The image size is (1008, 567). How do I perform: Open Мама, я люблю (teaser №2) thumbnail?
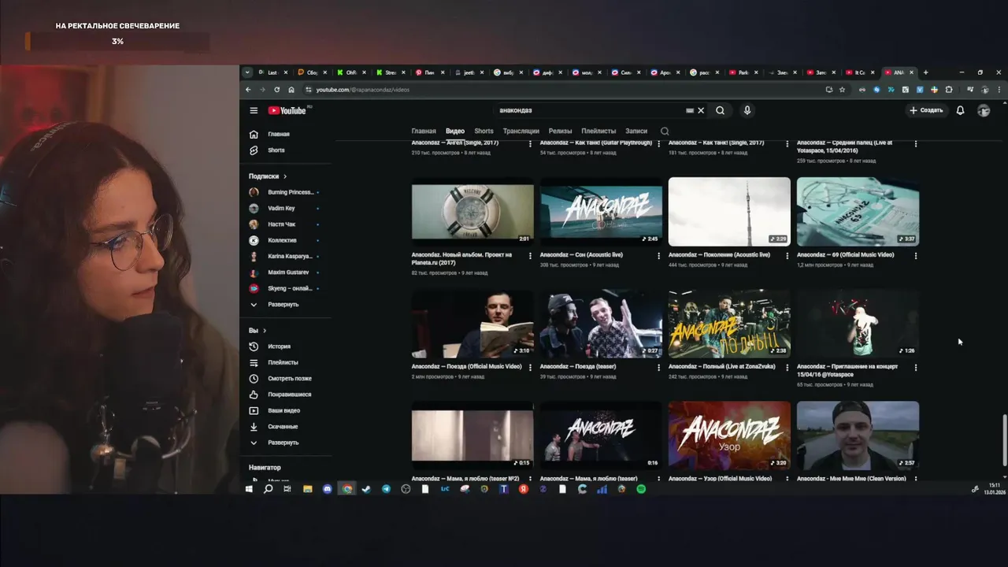(472, 435)
